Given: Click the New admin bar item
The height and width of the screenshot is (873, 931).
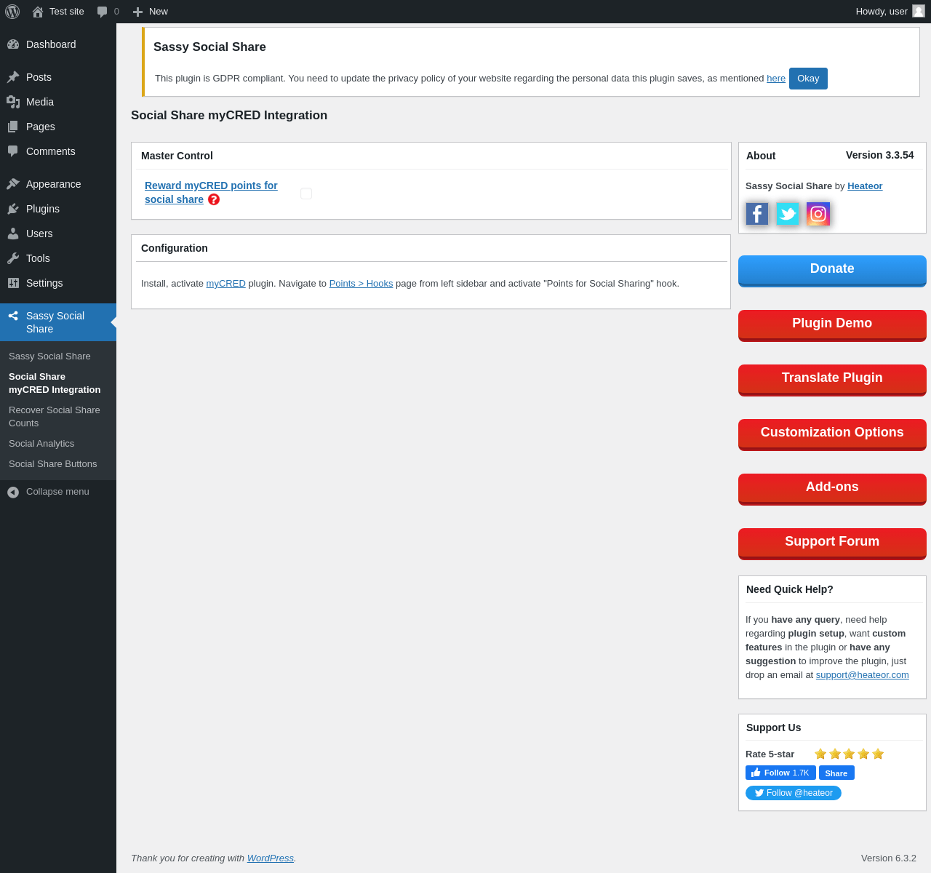Looking at the screenshot, I should tap(150, 12).
